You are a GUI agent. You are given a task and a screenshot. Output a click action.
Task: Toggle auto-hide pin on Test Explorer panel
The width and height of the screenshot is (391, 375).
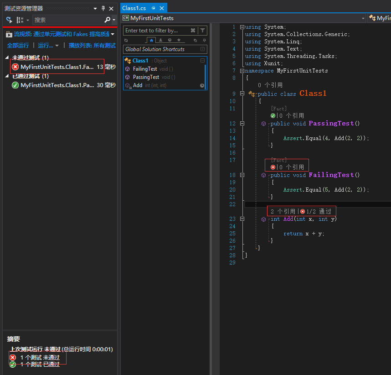(103, 9)
